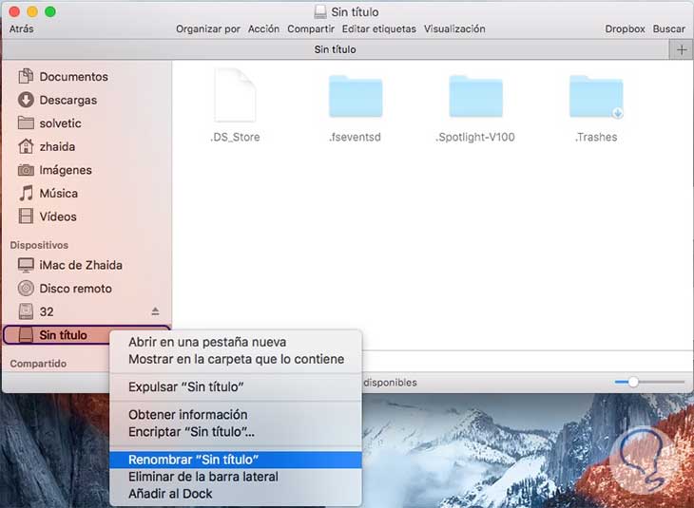Open the Documentos sidebar icon

(x=26, y=77)
